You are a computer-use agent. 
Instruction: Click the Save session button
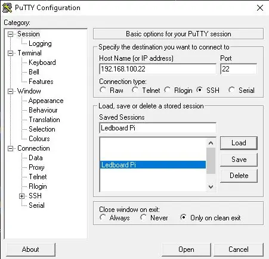click(x=239, y=160)
